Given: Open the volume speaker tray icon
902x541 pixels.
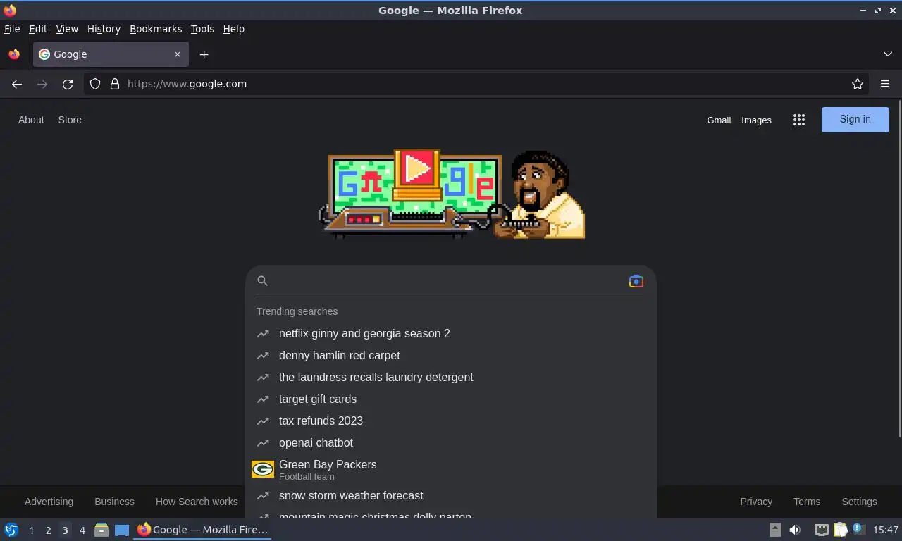Looking at the screenshot, I should [x=795, y=530].
